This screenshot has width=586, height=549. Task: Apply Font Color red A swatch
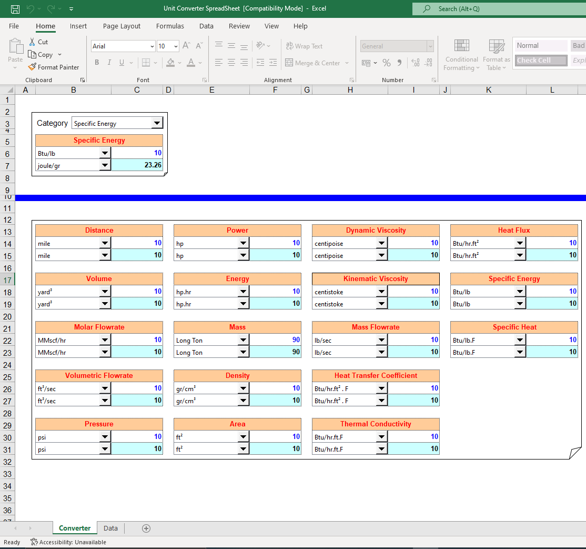(191, 63)
